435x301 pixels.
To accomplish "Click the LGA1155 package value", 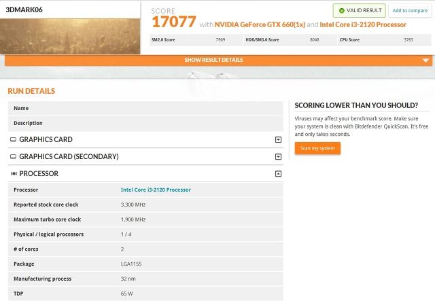I will (x=131, y=264).
